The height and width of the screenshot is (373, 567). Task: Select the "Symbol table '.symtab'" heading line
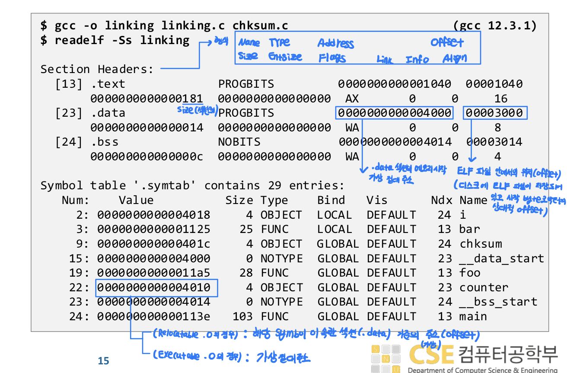tap(192, 186)
